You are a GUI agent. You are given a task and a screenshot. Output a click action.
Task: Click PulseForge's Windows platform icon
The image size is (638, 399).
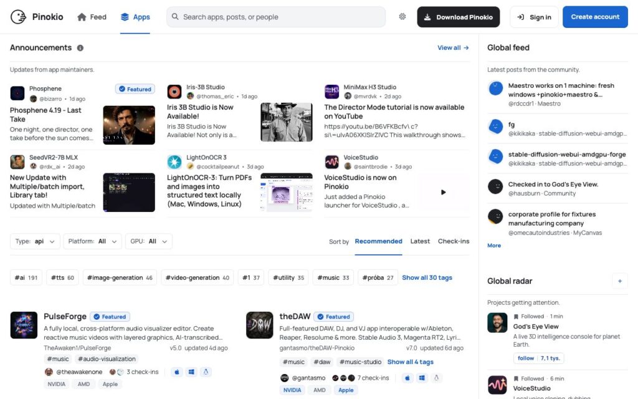191,372
